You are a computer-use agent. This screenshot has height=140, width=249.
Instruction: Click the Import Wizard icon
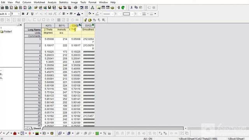pyautogui.click(x=60, y=7)
